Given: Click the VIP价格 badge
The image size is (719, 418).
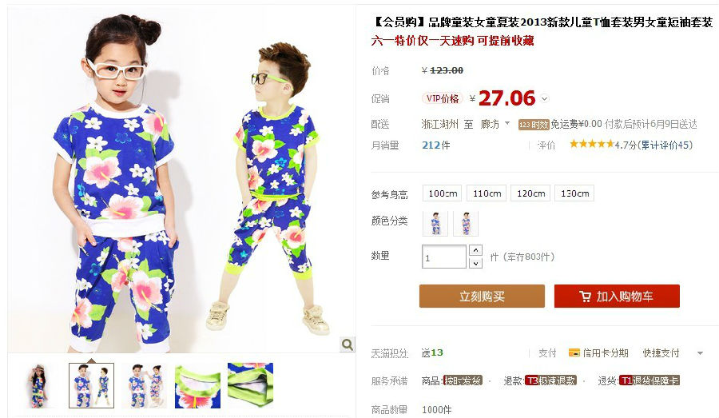Looking at the screenshot, I should 442,98.
